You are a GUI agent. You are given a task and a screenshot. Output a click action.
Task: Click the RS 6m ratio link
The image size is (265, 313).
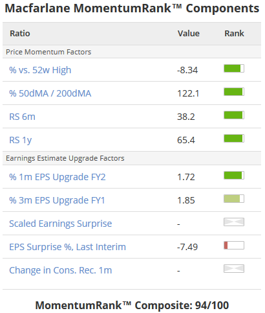tap(22, 117)
